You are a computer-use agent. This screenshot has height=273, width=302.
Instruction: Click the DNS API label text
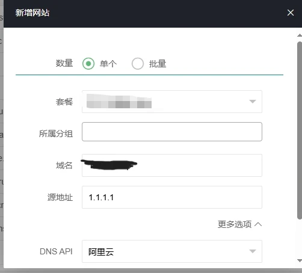tap(56, 251)
